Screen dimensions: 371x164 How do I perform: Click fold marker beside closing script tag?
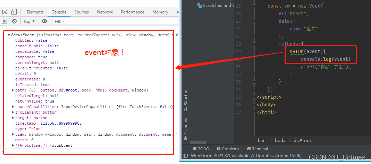255,97
